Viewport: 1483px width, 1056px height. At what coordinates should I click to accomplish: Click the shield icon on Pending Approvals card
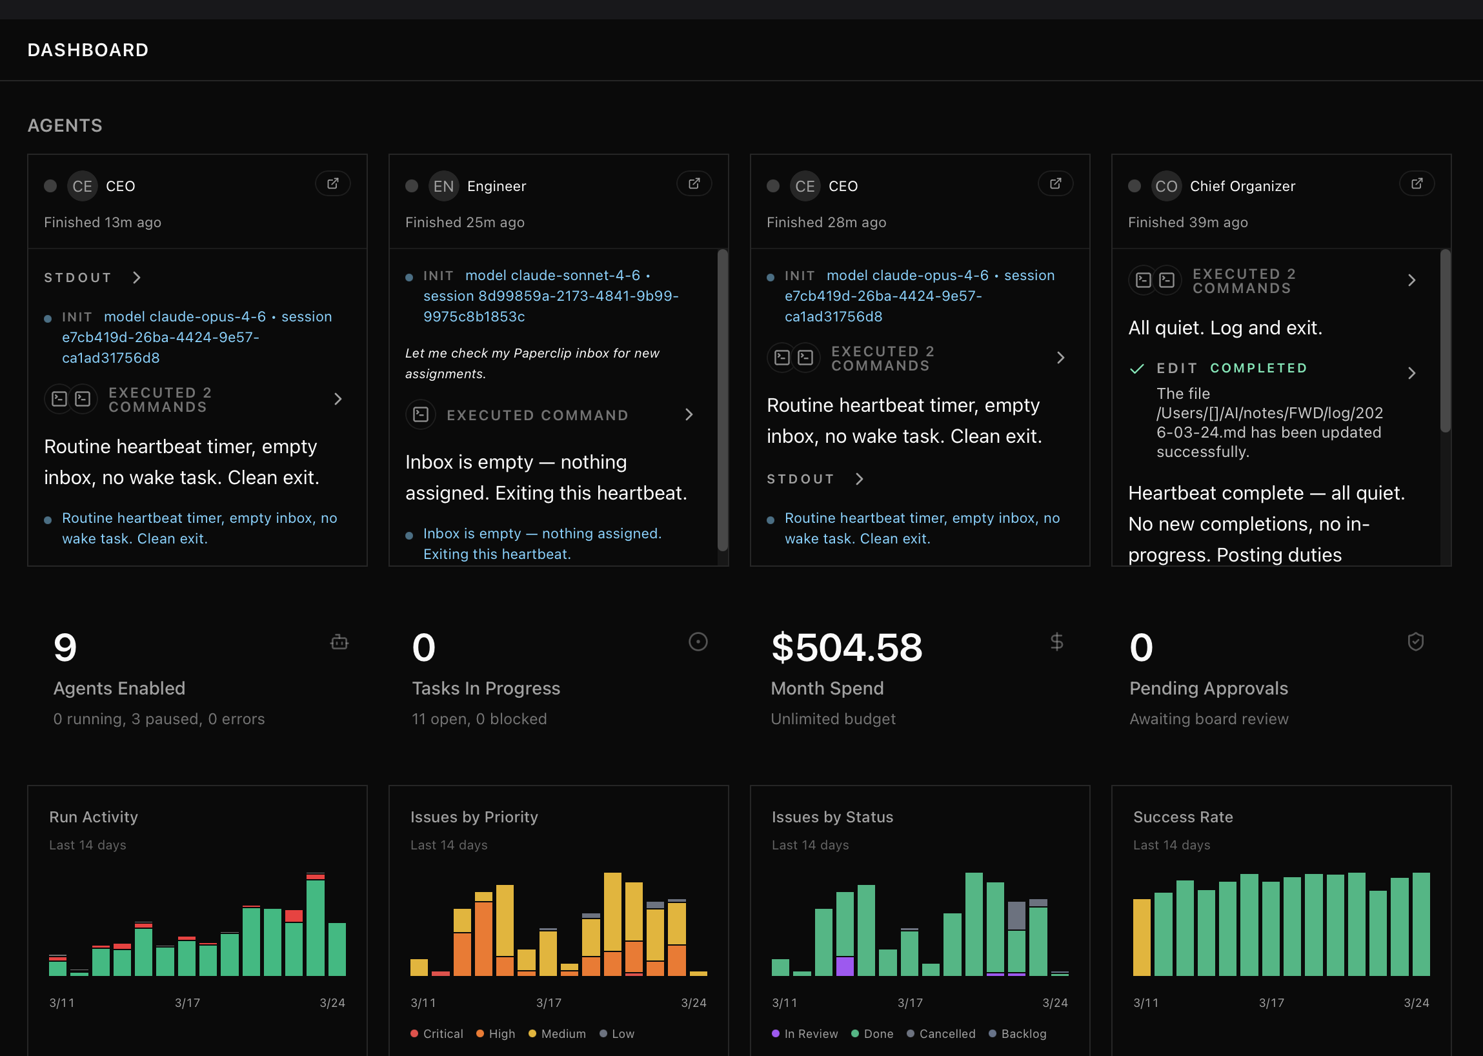tap(1416, 642)
